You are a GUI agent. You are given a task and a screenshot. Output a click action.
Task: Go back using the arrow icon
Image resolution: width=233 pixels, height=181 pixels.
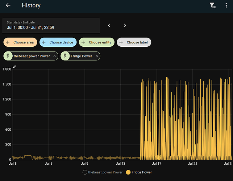click(x=8, y=5)
